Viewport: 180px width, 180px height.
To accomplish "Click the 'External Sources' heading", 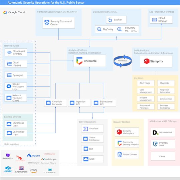I will coord(13,117).
